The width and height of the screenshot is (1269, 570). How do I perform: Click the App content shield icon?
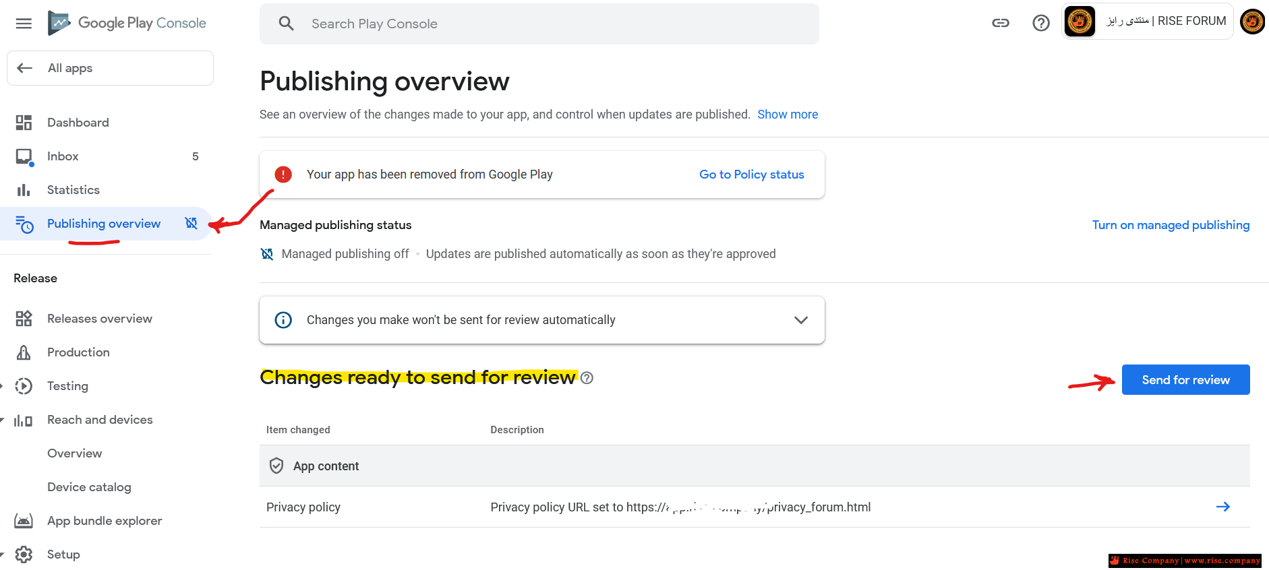[276, 466]
